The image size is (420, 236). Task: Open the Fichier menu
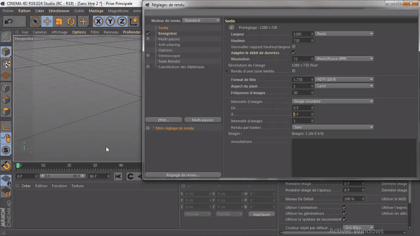tap(8, 11)
